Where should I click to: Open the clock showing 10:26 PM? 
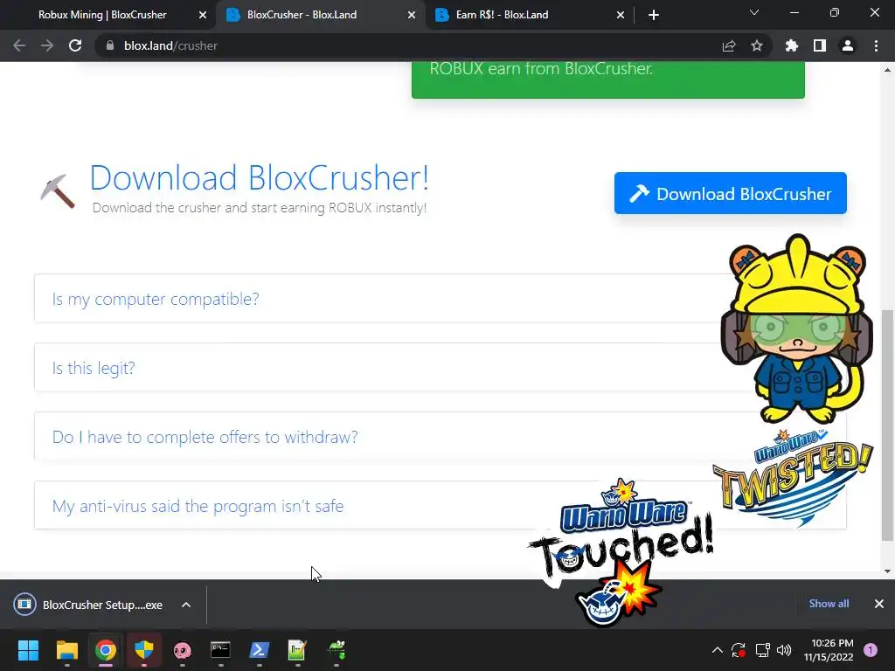(x=829, y=650)
